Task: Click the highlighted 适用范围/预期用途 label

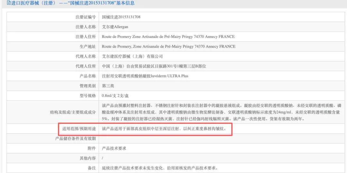Action: click(79, 129)
